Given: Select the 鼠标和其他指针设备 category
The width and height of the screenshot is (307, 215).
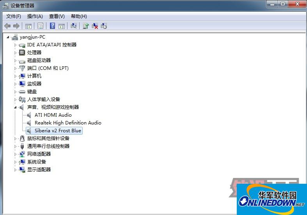Looking at the screenshot, I should pyautogui.click(x=48, y=139).
